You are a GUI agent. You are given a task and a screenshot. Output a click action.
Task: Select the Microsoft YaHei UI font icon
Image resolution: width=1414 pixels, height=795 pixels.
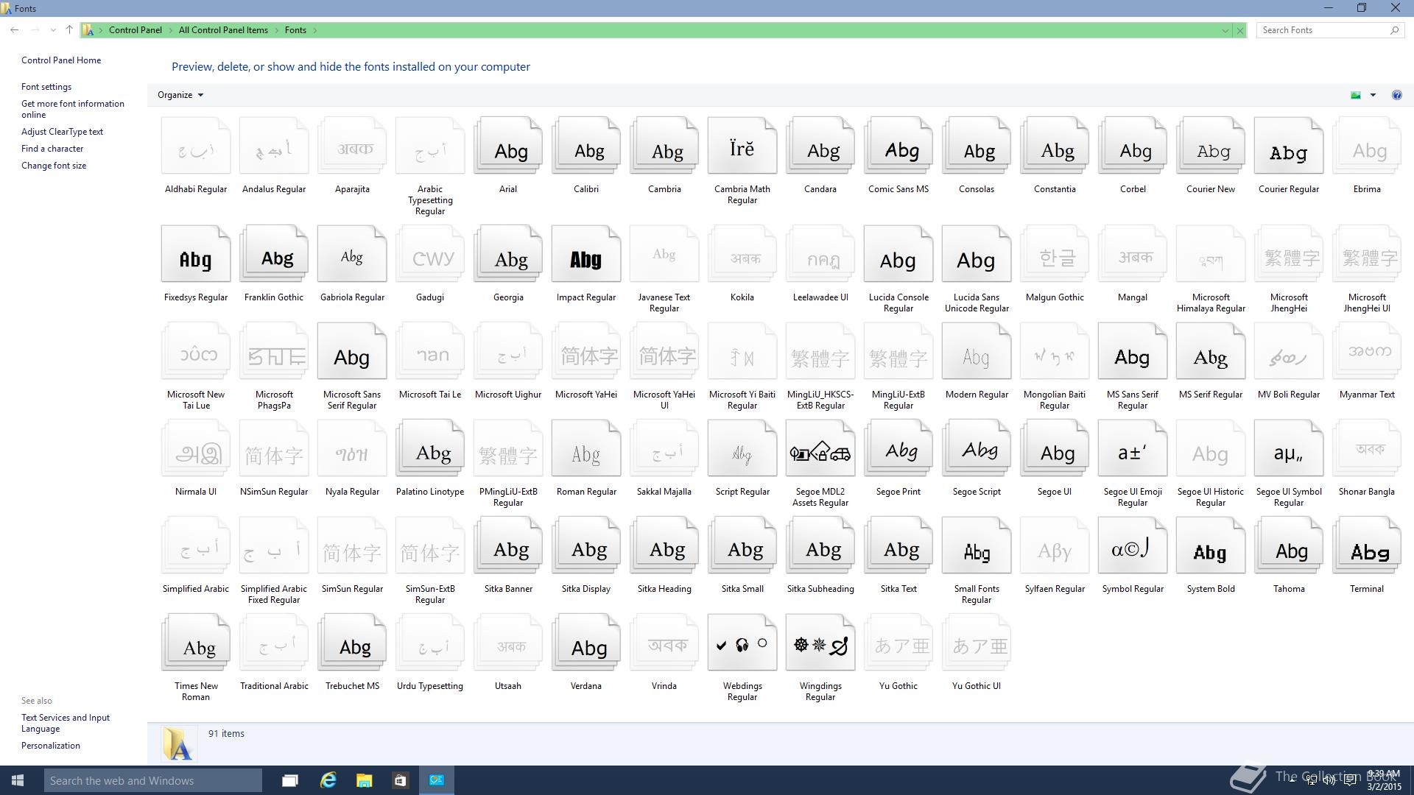click(x=664, y=351)
